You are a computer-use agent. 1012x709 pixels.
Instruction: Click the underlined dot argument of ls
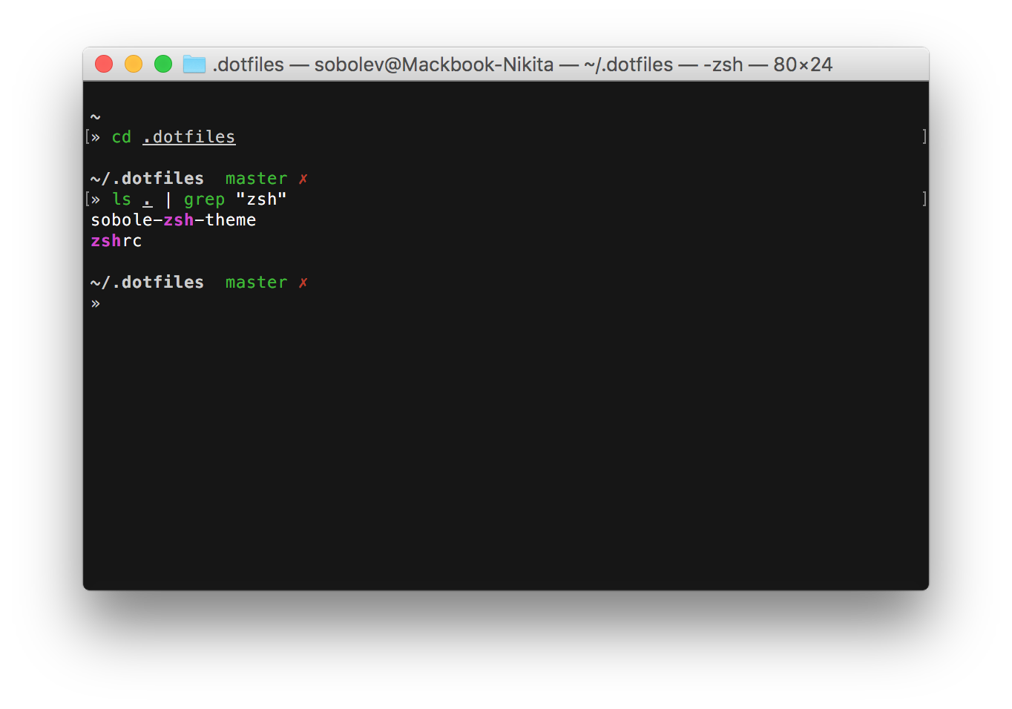(x=147, y=199)
